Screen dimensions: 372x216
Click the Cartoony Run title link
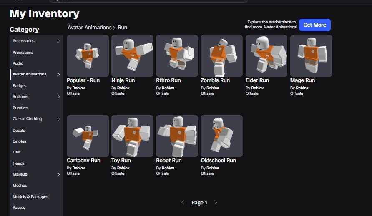point(83,161)
